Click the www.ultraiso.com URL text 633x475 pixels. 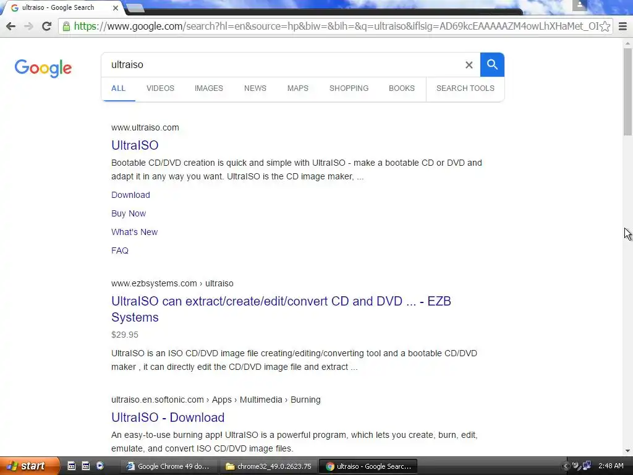(145, 127)
